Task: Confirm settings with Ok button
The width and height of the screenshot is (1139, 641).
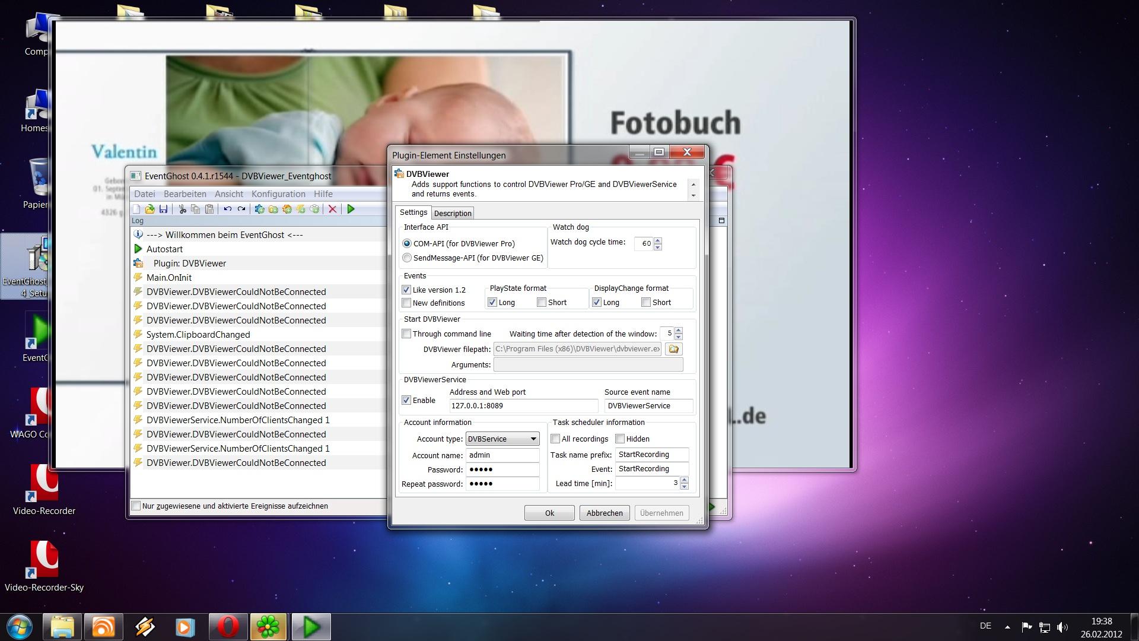Action: click(549, 513)
